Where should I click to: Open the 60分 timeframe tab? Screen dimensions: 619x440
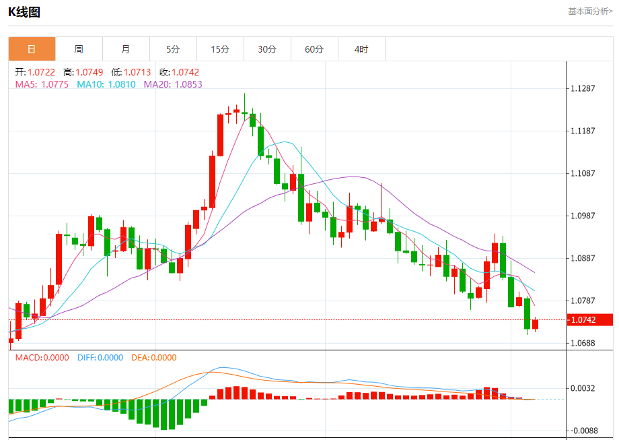(x=314, y=49)
